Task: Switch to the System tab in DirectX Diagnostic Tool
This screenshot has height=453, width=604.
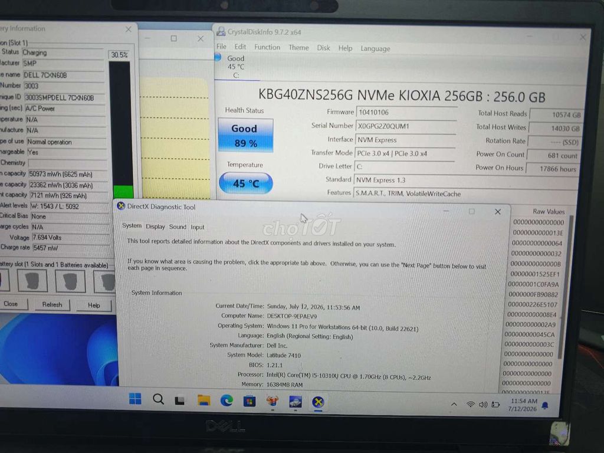Action: [x=132, y=226]
